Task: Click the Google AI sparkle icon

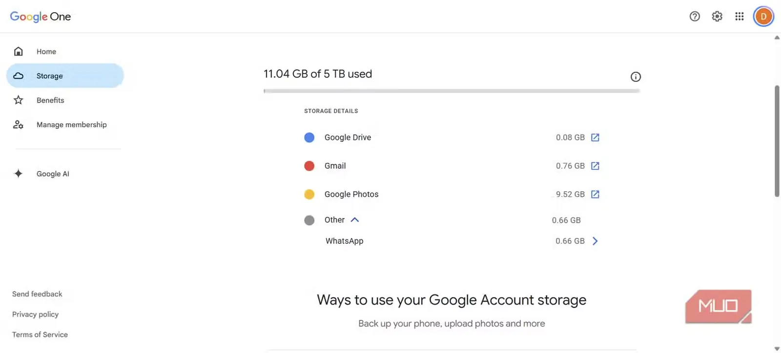Action: [19, 174]
